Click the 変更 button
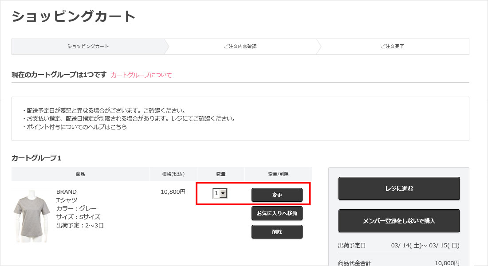488x266 pixels. point(277,195)
